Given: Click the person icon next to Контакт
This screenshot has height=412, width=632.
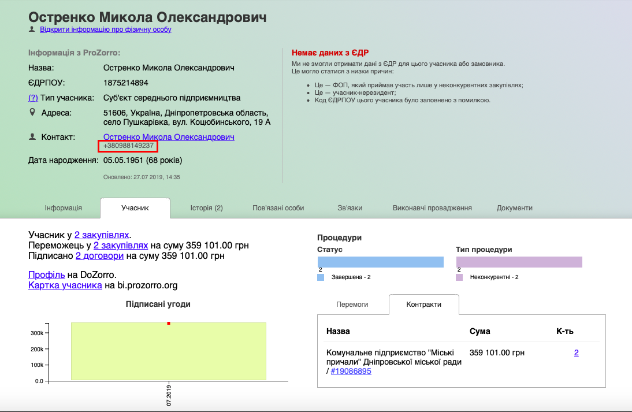Looking at the screenshot, I should (32, 137).
